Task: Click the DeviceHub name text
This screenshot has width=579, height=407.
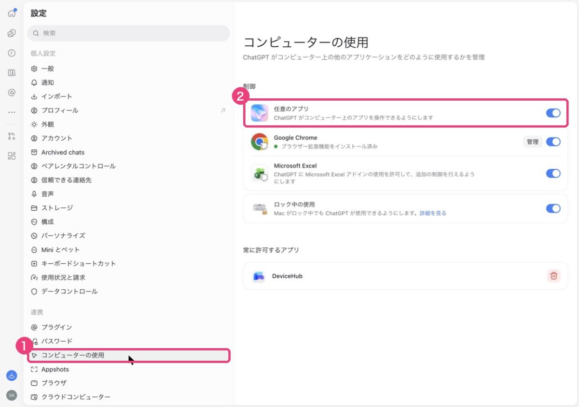Action: [x=287, y=276]
